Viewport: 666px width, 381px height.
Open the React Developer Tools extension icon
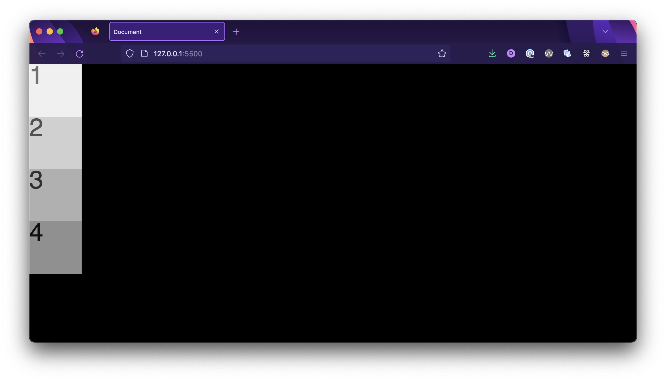point(586,54)
